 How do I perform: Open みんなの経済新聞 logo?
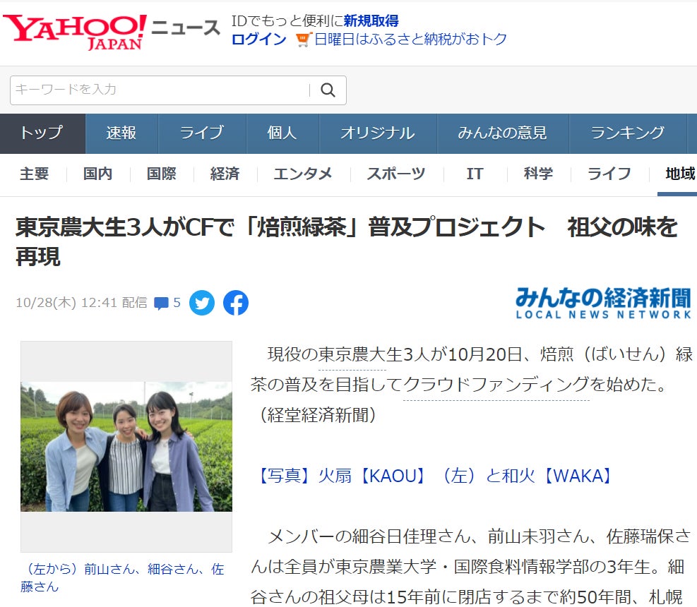[602, 303]
